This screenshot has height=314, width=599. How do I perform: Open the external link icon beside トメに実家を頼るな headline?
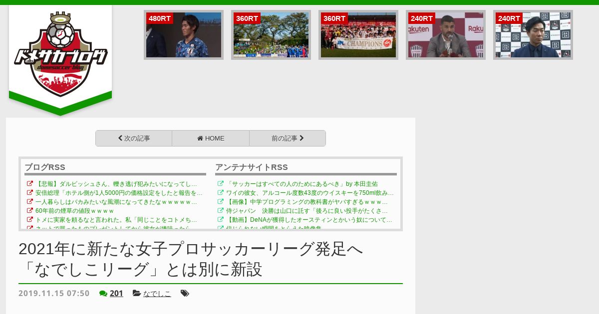30,220
